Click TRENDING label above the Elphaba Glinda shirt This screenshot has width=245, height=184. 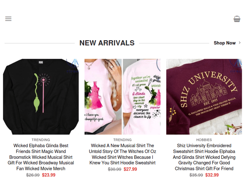[41, 140]
